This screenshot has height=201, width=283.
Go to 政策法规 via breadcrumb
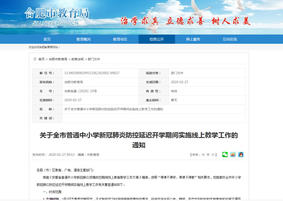[77, 59]
